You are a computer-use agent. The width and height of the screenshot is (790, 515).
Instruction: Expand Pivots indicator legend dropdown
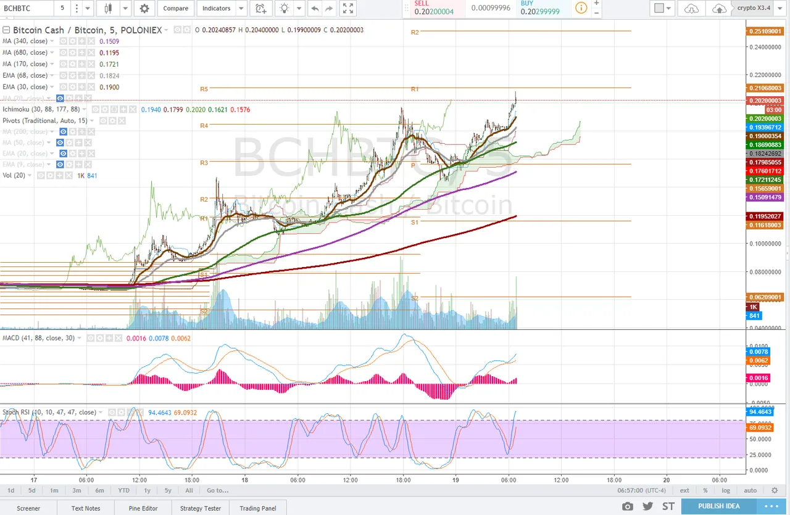coord(92,120)
